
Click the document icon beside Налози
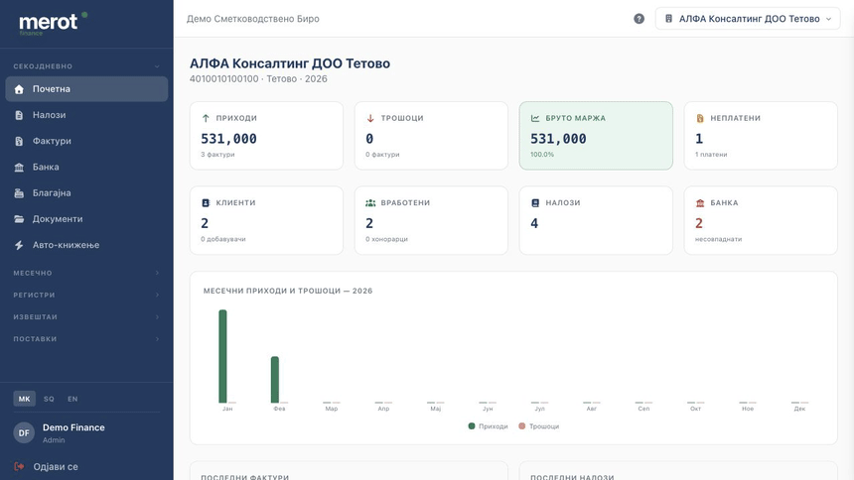[19, 115]
